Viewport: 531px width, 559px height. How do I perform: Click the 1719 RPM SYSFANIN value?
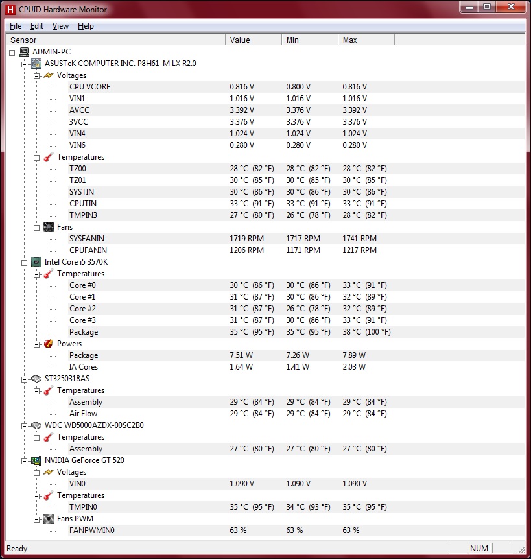coord(246,239)
